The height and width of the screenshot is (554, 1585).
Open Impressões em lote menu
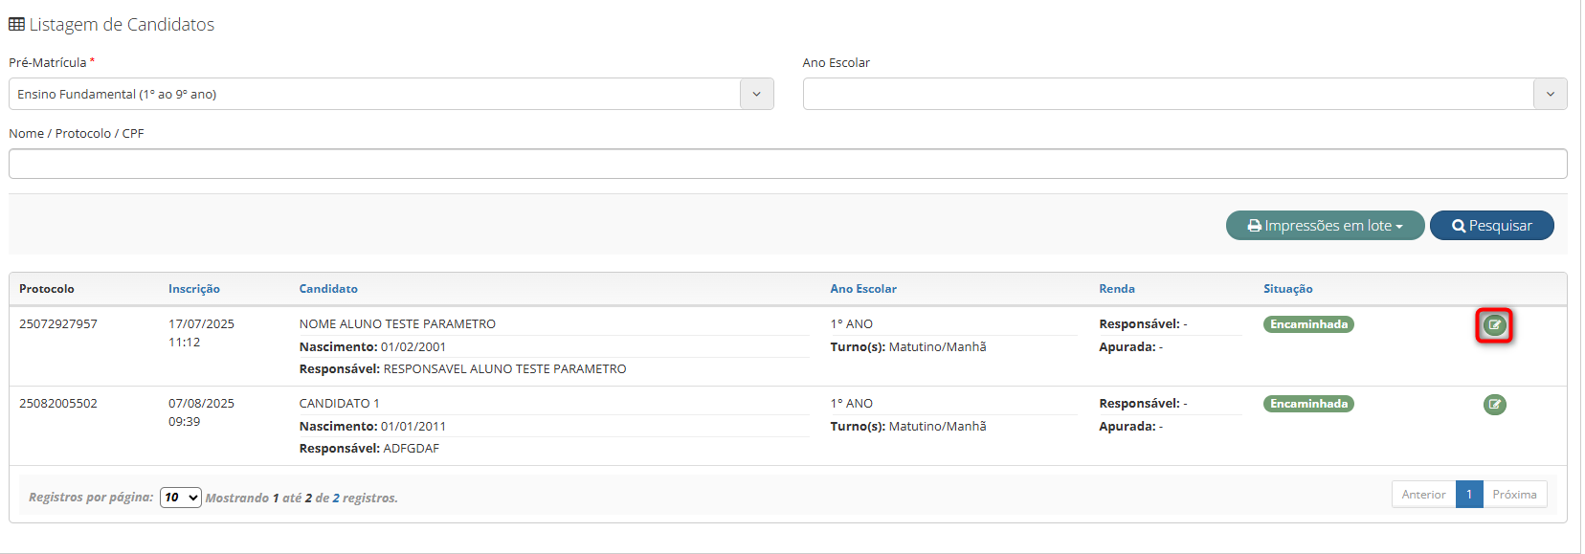click(x=1325, y=226)
